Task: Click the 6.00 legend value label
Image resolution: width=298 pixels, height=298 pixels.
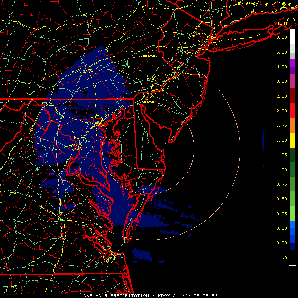Action: pyautogui.click(x=282, y=52)
